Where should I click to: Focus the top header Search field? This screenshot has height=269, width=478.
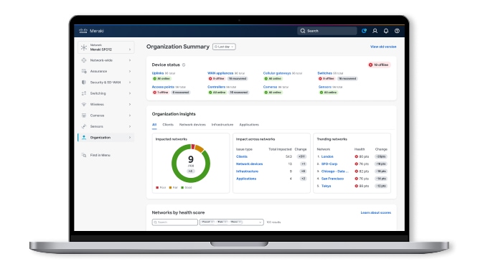[327, 31]
